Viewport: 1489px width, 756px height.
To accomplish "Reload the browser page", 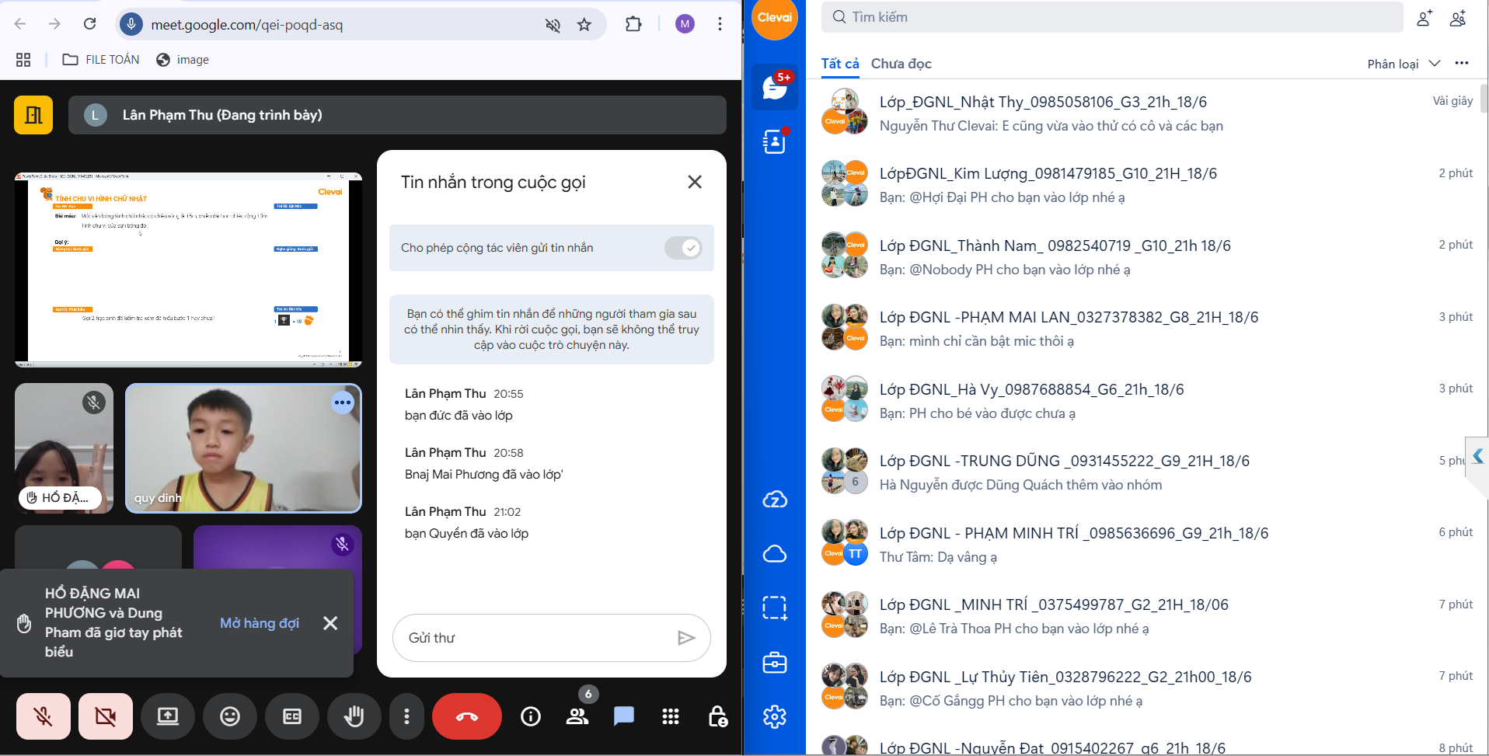I will point(90,24).
